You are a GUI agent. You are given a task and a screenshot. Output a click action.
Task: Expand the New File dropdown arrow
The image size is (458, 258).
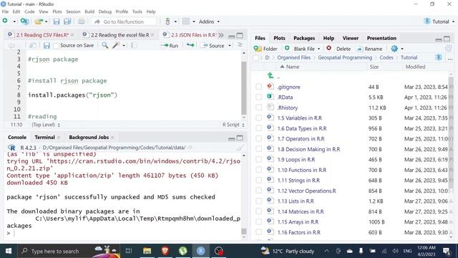(14, 21)
